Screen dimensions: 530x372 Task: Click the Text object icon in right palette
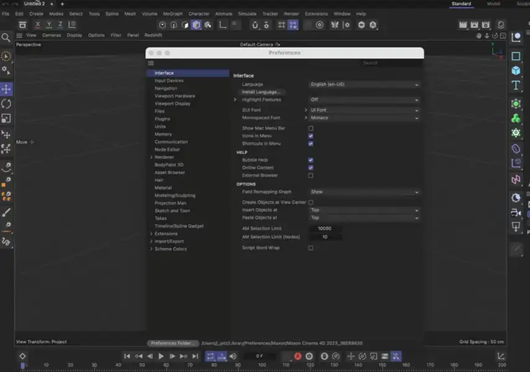516,85
